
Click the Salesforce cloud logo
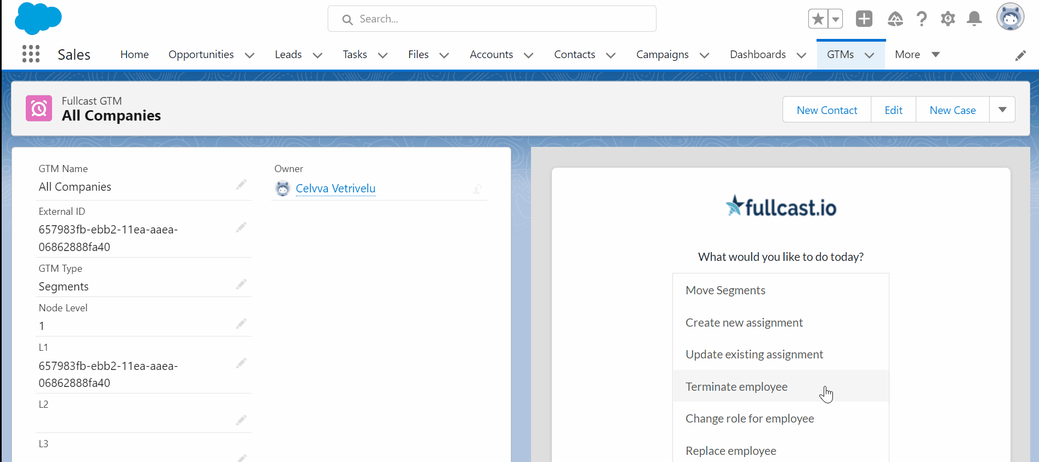(38, 18)
